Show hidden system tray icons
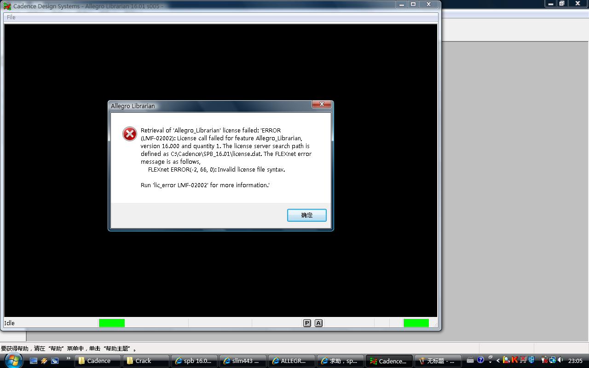Image resolution: width=589 pixels, height=368 pixels. pyautogui.click(x=498, y=361)
